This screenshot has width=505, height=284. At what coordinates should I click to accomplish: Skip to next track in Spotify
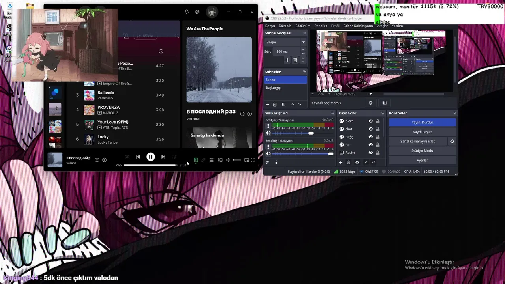[x=163, y=157]
